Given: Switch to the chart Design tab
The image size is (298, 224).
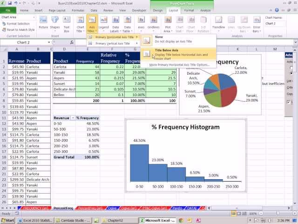Looking at the screenshot, I should (158, 10).
